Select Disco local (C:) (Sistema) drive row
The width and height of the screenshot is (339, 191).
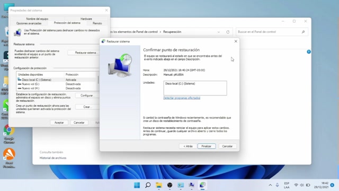click(x=57, y=80)
